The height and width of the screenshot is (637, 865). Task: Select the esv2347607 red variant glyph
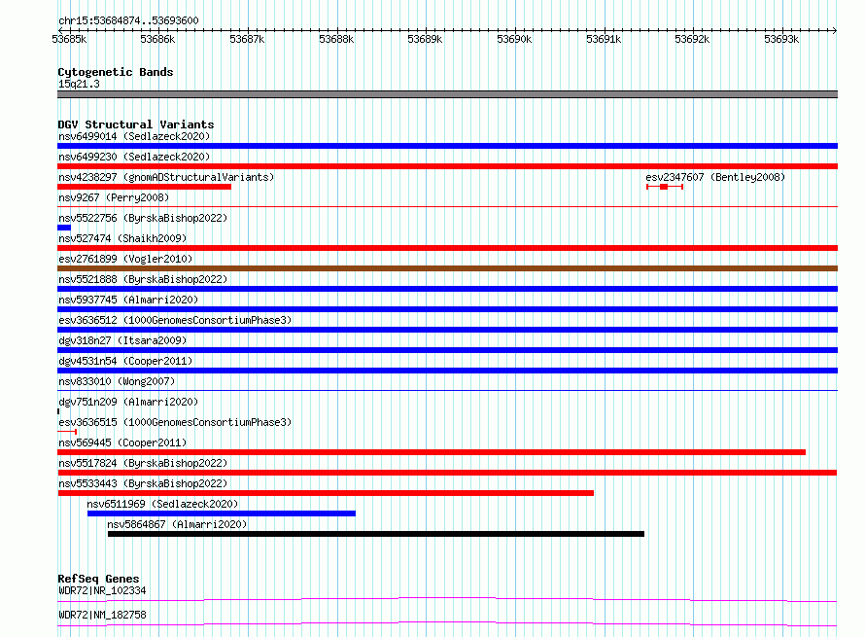pos(665,187)
